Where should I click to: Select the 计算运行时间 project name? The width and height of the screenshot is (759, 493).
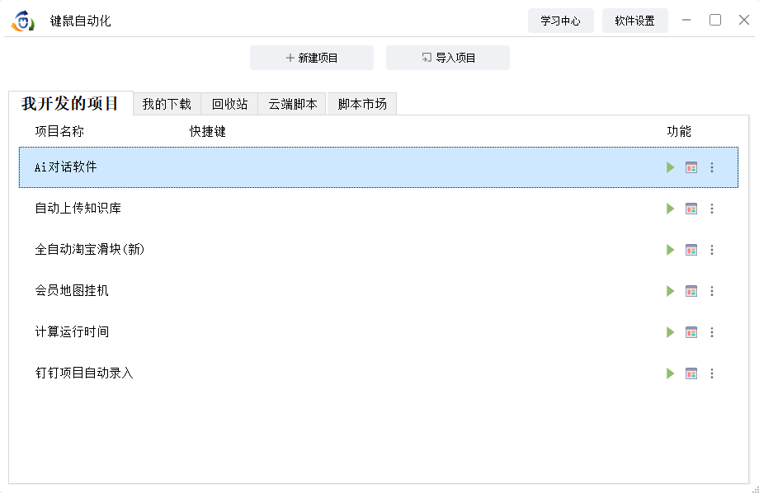click(x=72, y=331)
